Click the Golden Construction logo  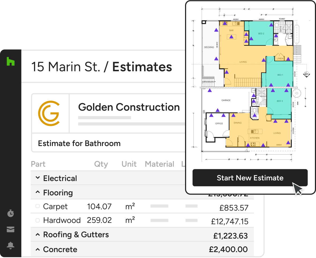click(x=49, y=113)
